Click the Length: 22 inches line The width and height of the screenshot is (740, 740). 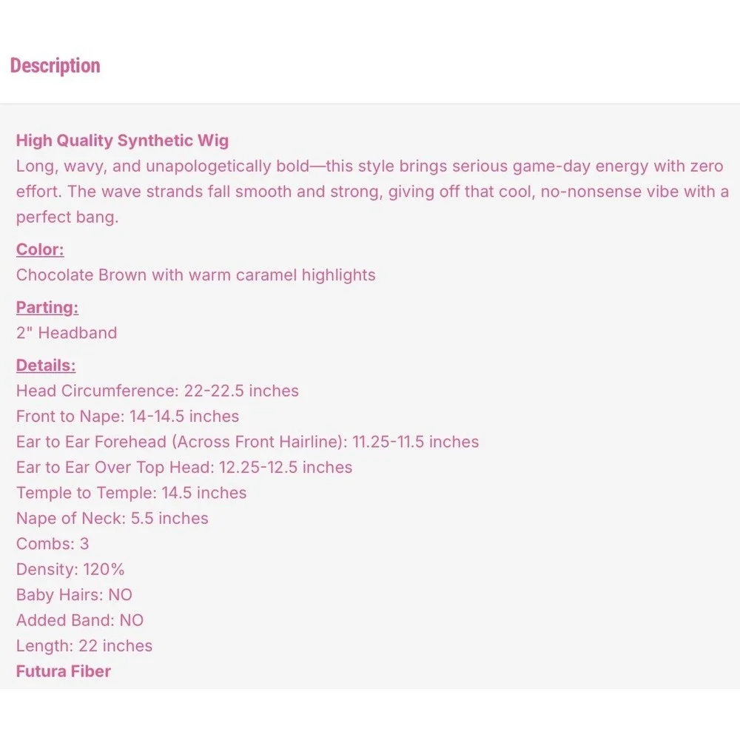click(x=84, y=645)
